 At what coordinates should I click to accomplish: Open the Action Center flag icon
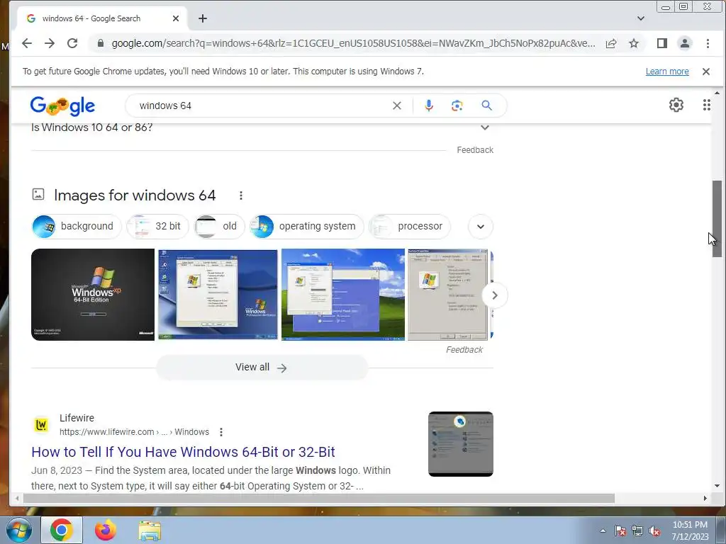620,531
